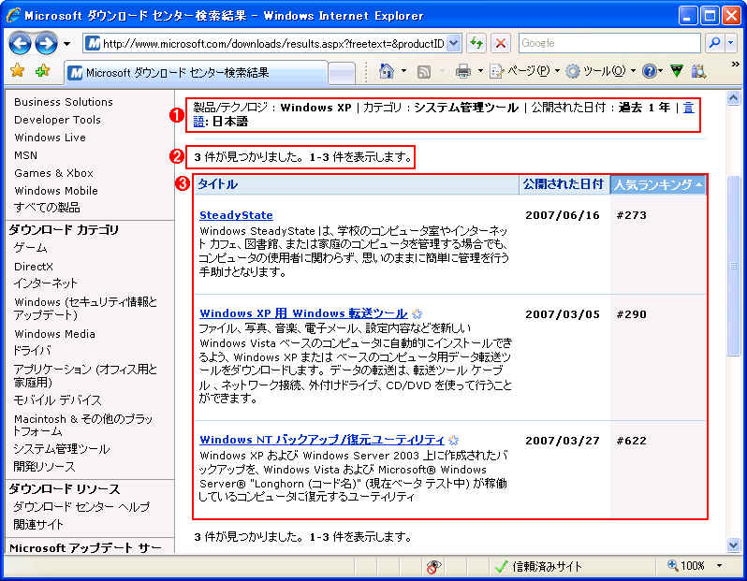Click the Home page icon

pyautogui.click(x=387, y=71)
